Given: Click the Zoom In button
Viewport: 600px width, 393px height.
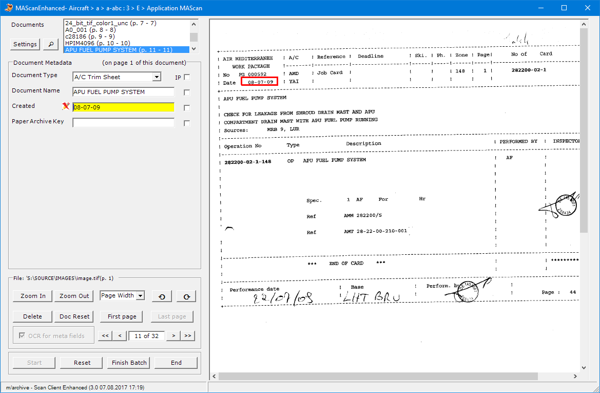Looking at the screenshot, I should 33,296.
